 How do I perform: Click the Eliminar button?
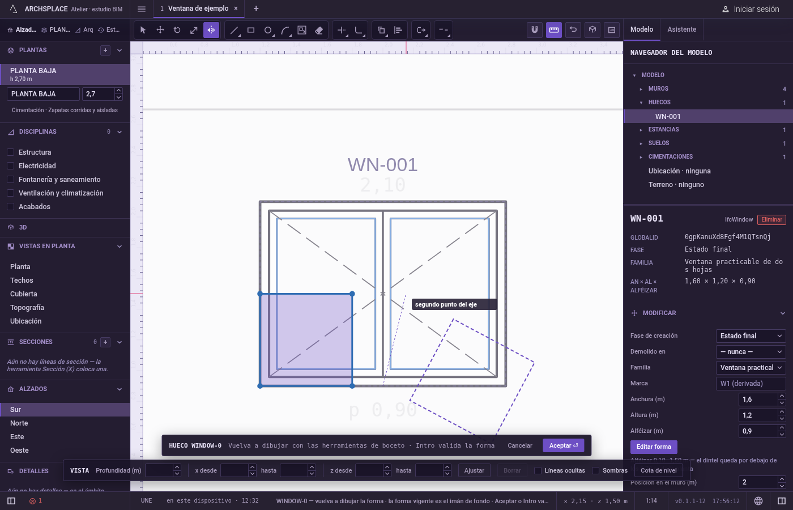pyautogui.click(x=771, y=220)
